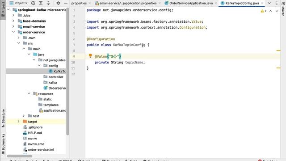This screenshot has width=286, height=161.
Task: Select the HELP.md file
Action: pos(33,133)
